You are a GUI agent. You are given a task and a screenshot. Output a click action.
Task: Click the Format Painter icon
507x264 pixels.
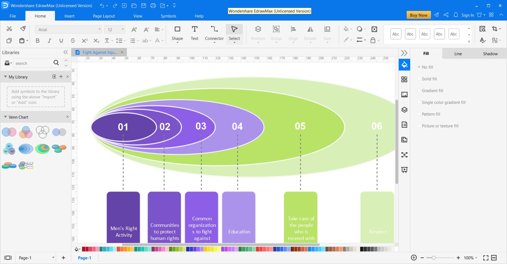(23, 29)
